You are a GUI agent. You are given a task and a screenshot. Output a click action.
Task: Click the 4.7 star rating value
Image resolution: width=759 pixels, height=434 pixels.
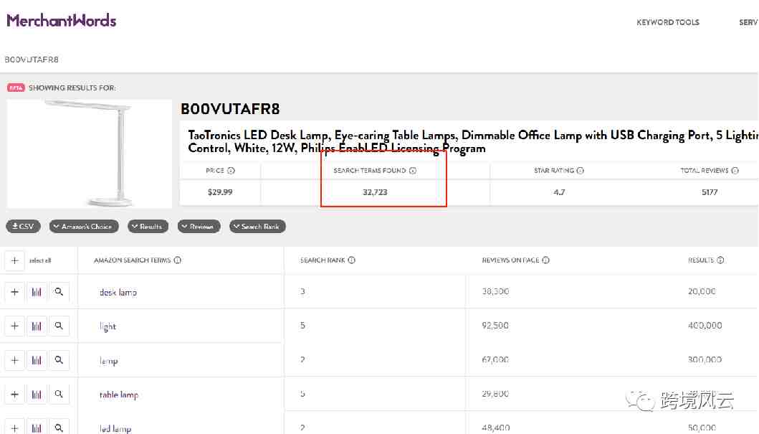[x=559, y=192]
